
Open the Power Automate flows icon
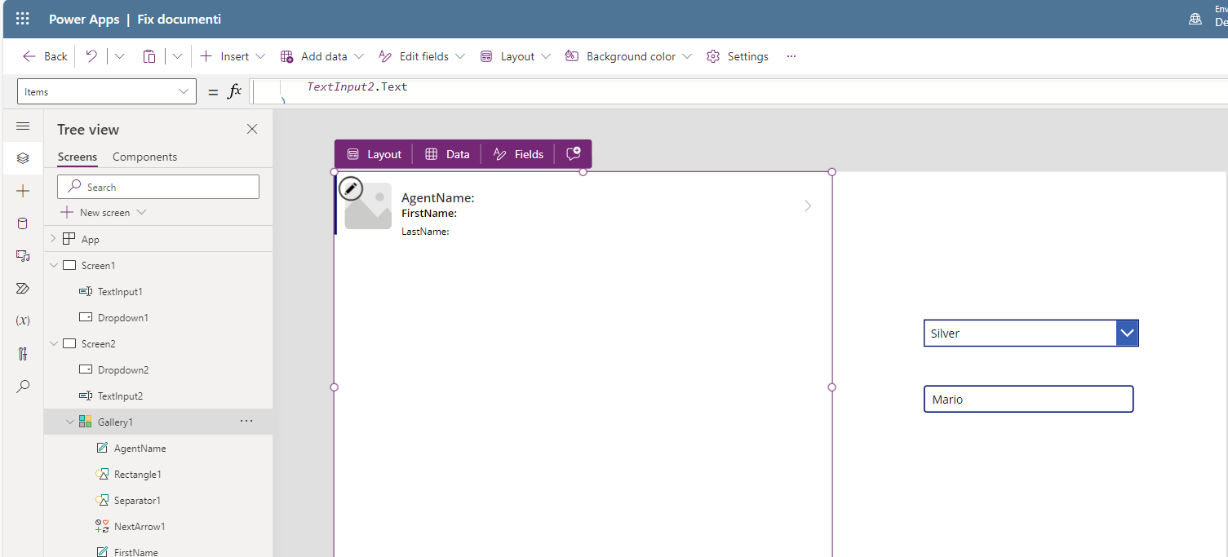tap(22, 288)
